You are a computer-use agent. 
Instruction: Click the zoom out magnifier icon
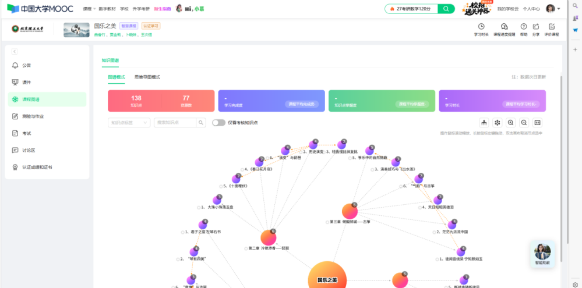[524, 123]
